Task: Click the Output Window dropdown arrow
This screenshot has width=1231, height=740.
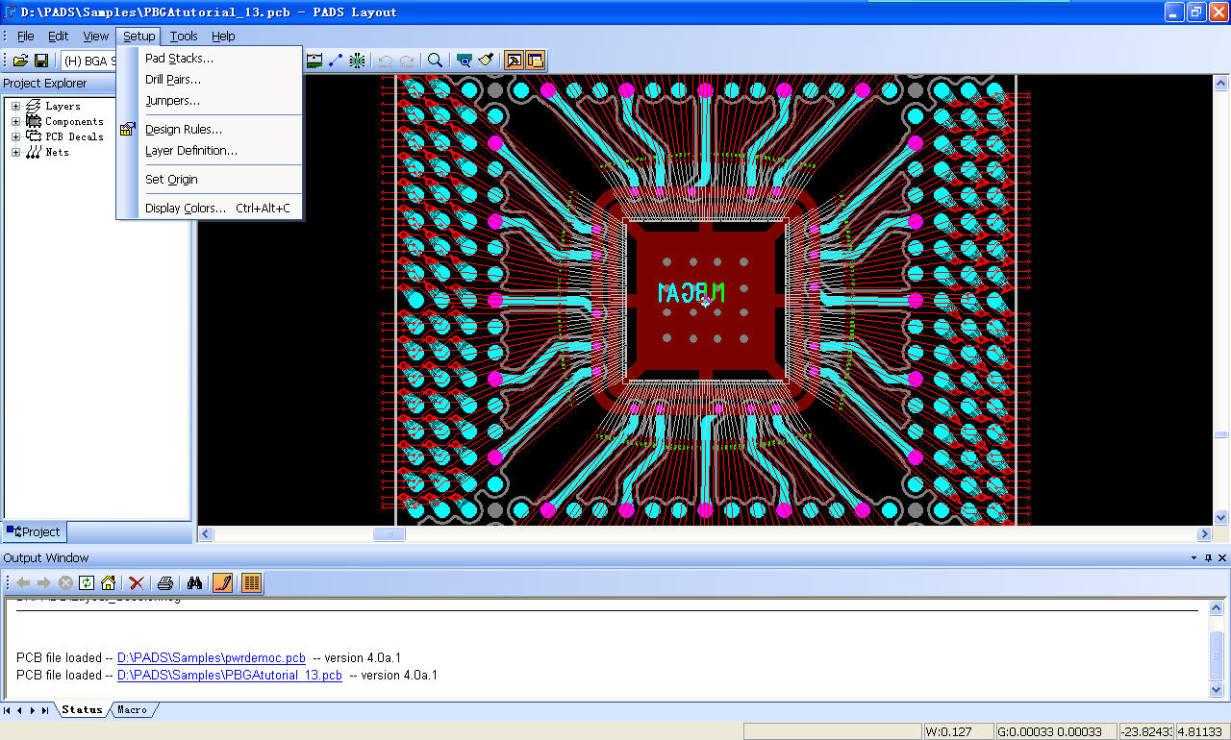Action: pyautogui.click(x=1194, y=558)
